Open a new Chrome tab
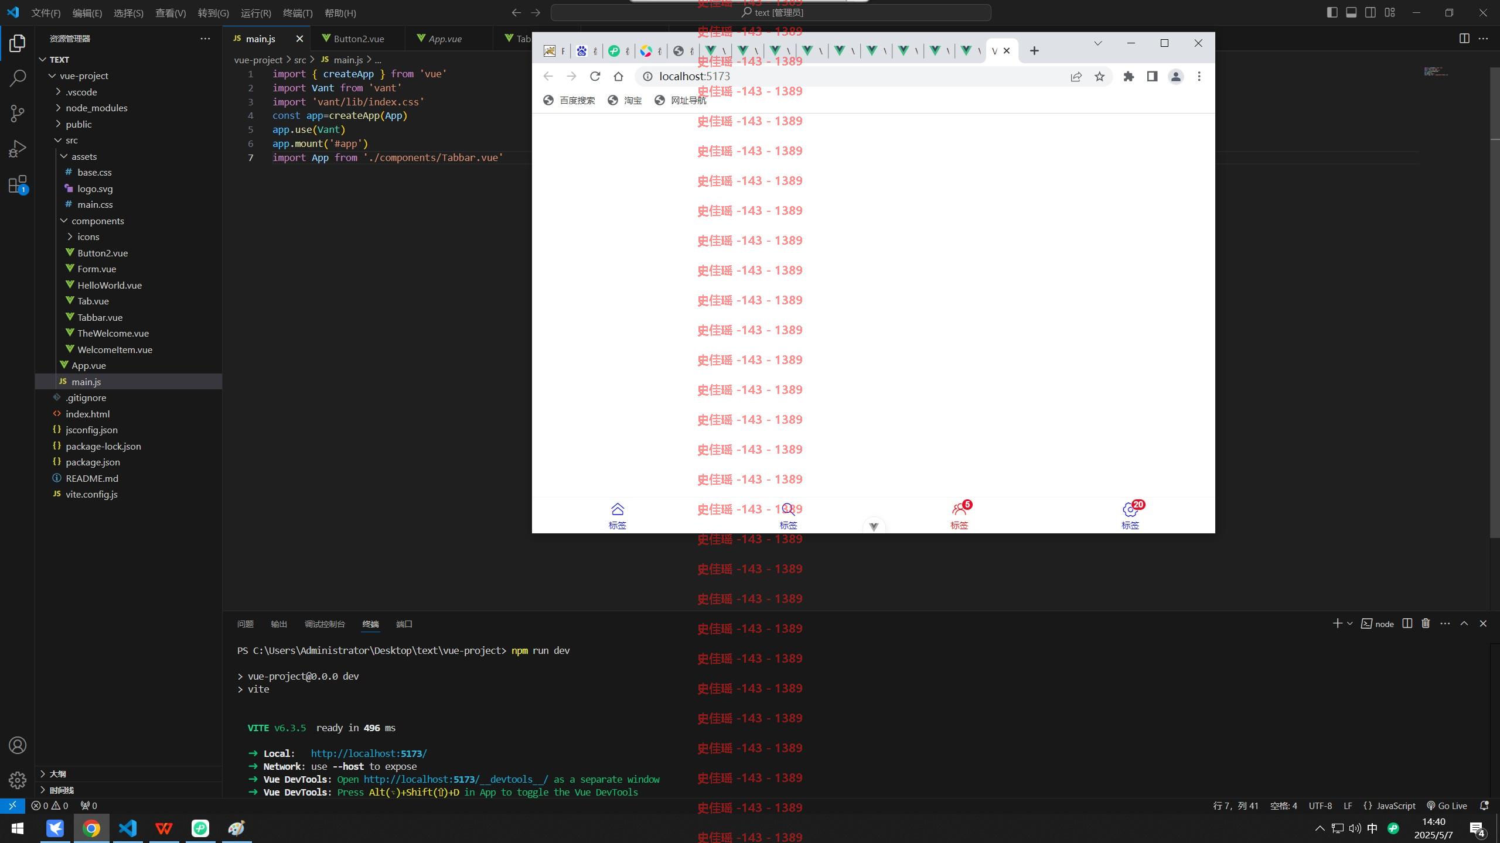Screen dimensions: 1500x843 (1034, 51)
